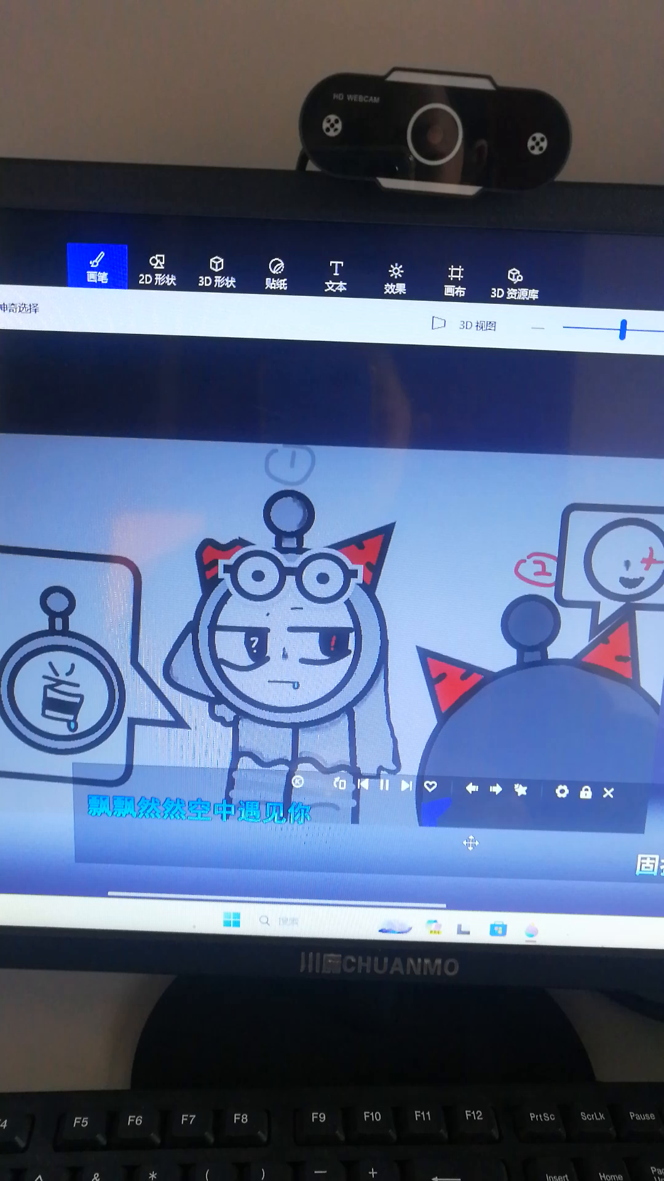Click the zoom slider handle
Image resolution: width=664 pixels, height=1181 pixels.
[x=623, y=330]
